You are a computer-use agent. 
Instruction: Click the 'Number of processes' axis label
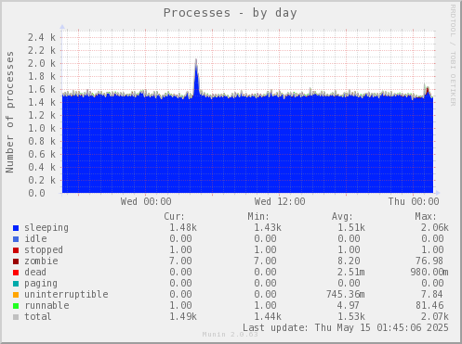coord(10,112)
